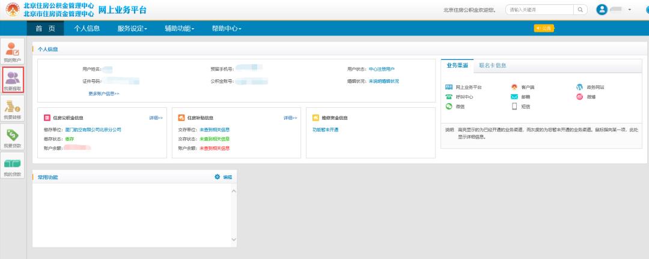649x259 pixels.
Task: Click the 常用功能 scrollbar up arrow
Action: click(x=233, y=191)
